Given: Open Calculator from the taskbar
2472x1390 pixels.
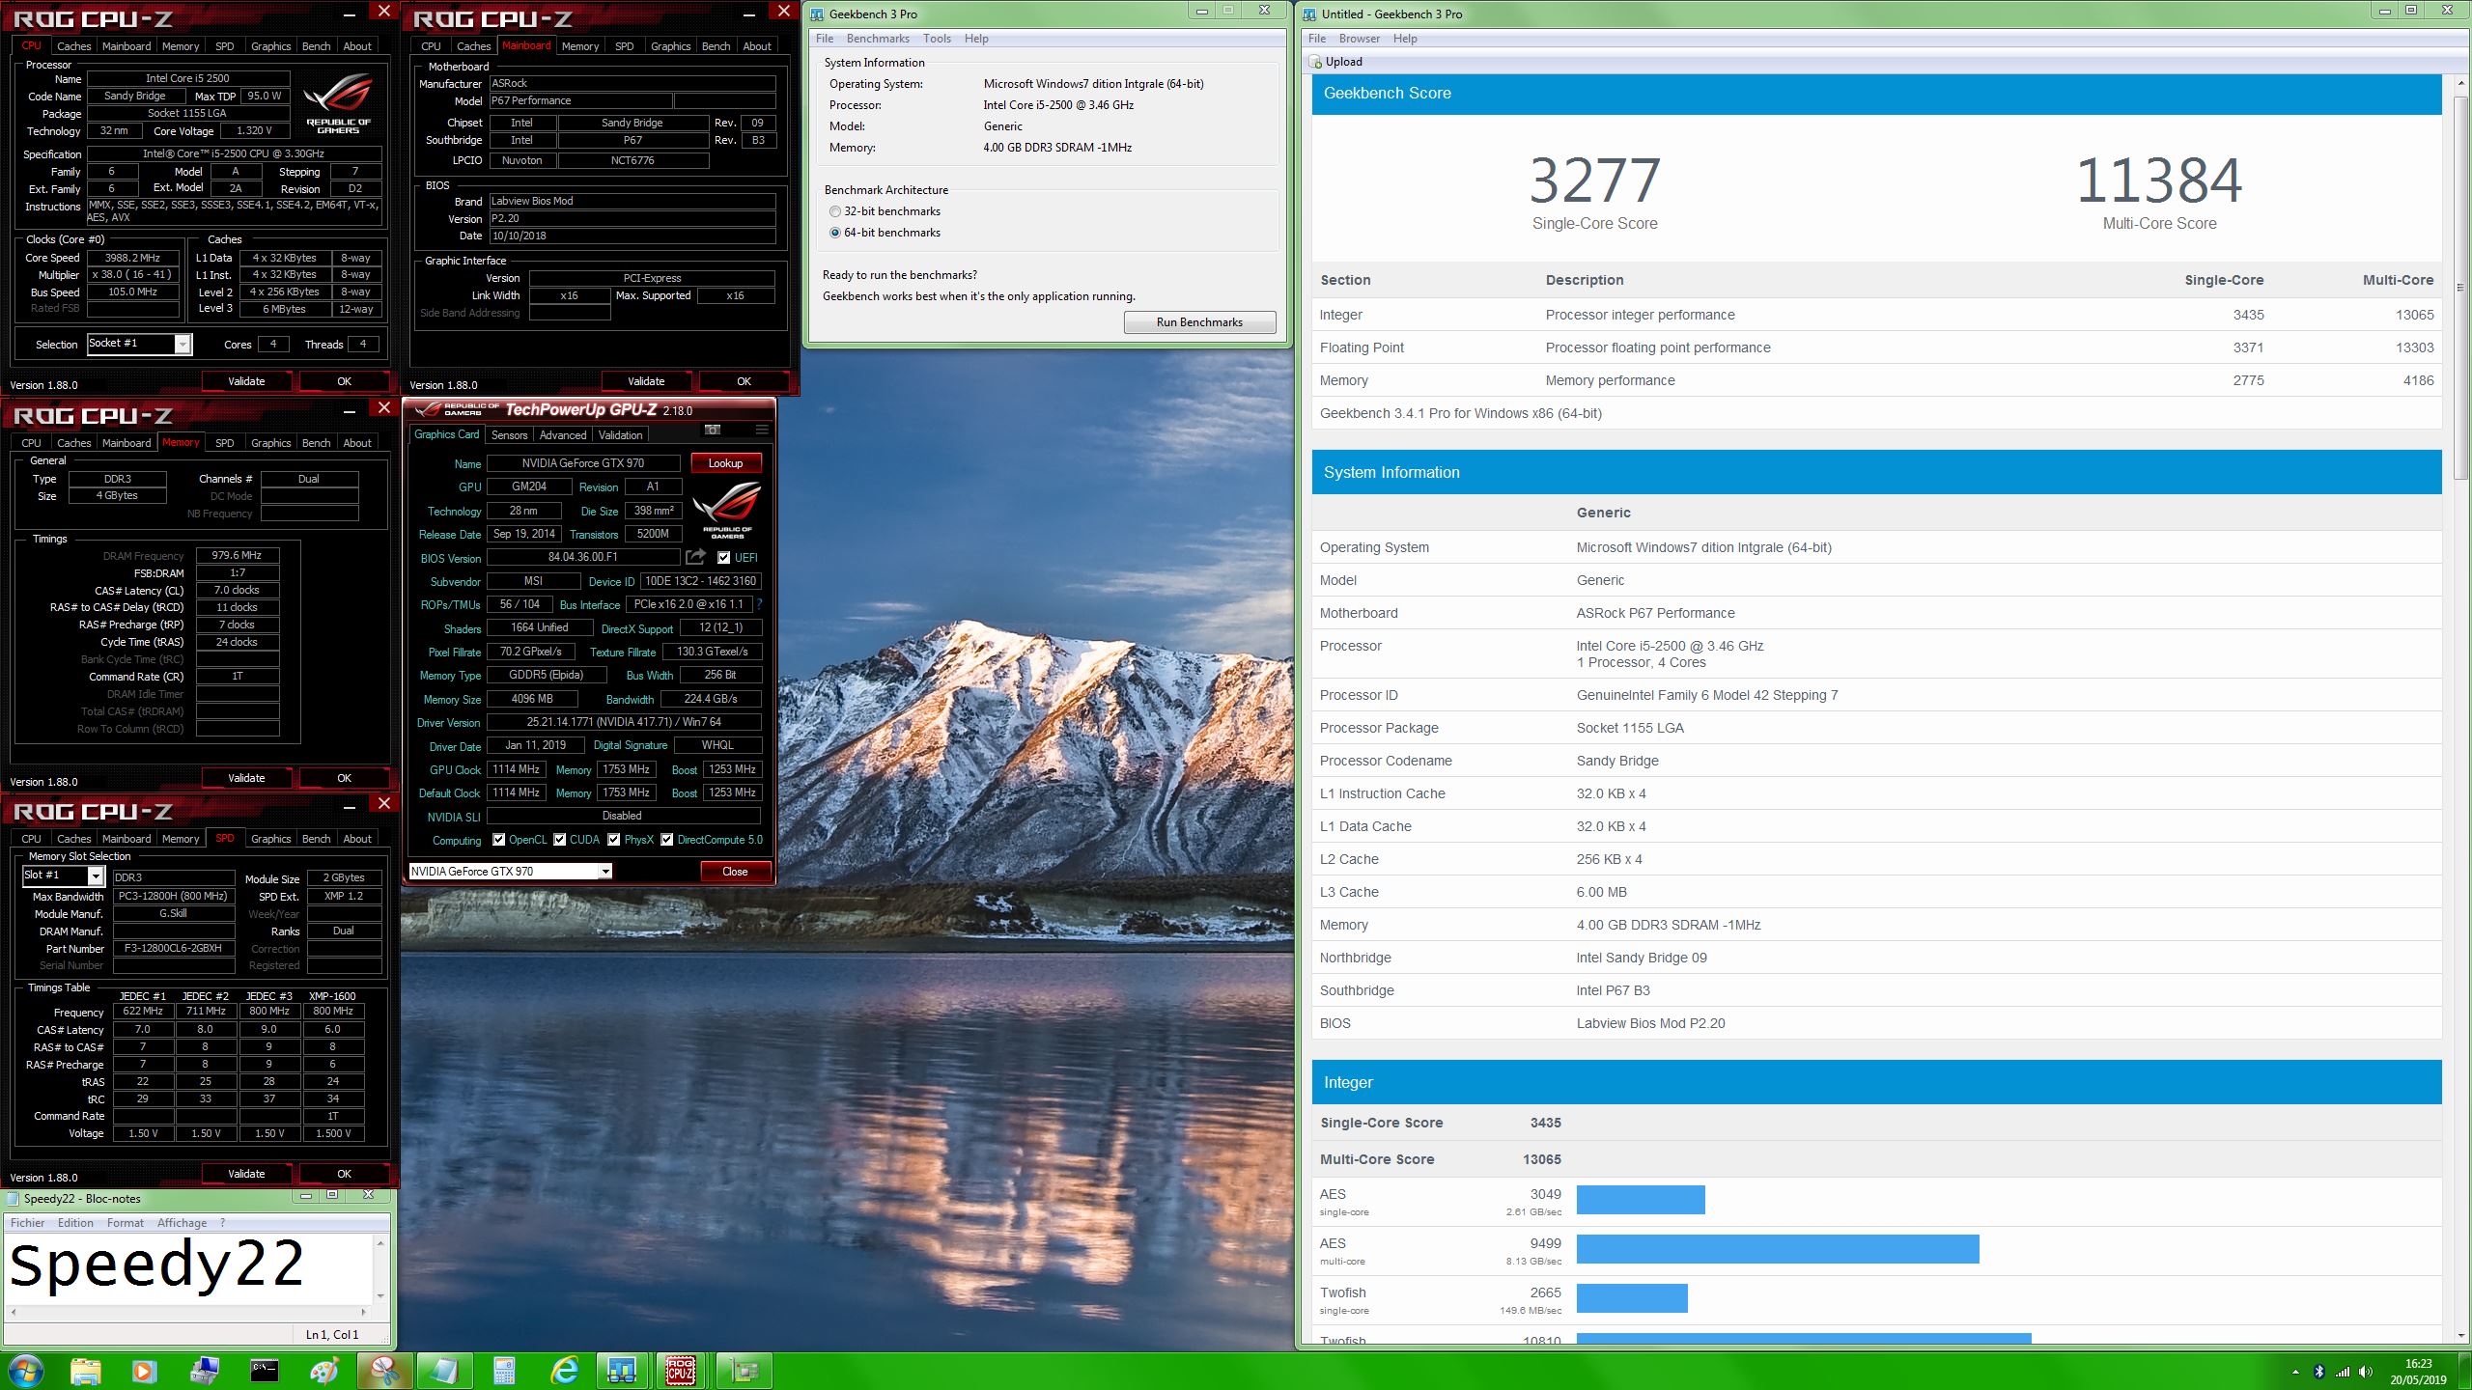Looking at the screenshot, I should coord(504,1371).
